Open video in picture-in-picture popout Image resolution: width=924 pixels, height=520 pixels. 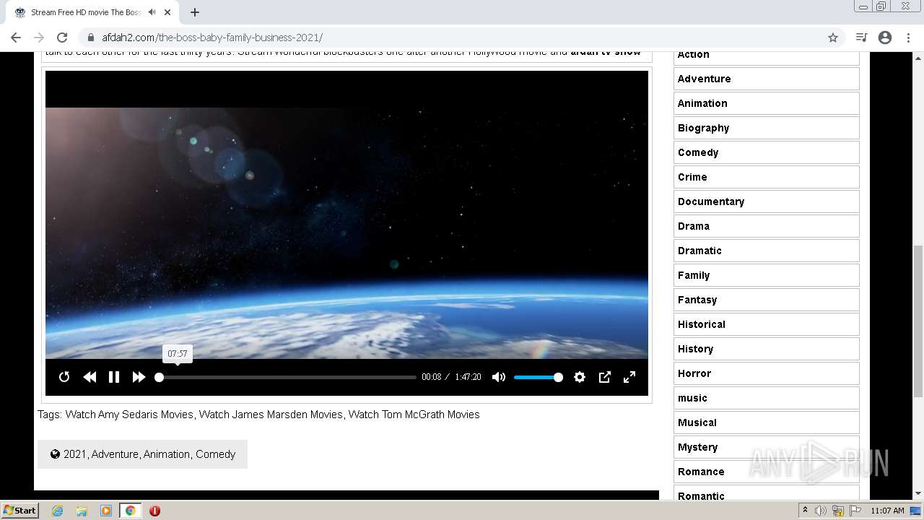605,377
